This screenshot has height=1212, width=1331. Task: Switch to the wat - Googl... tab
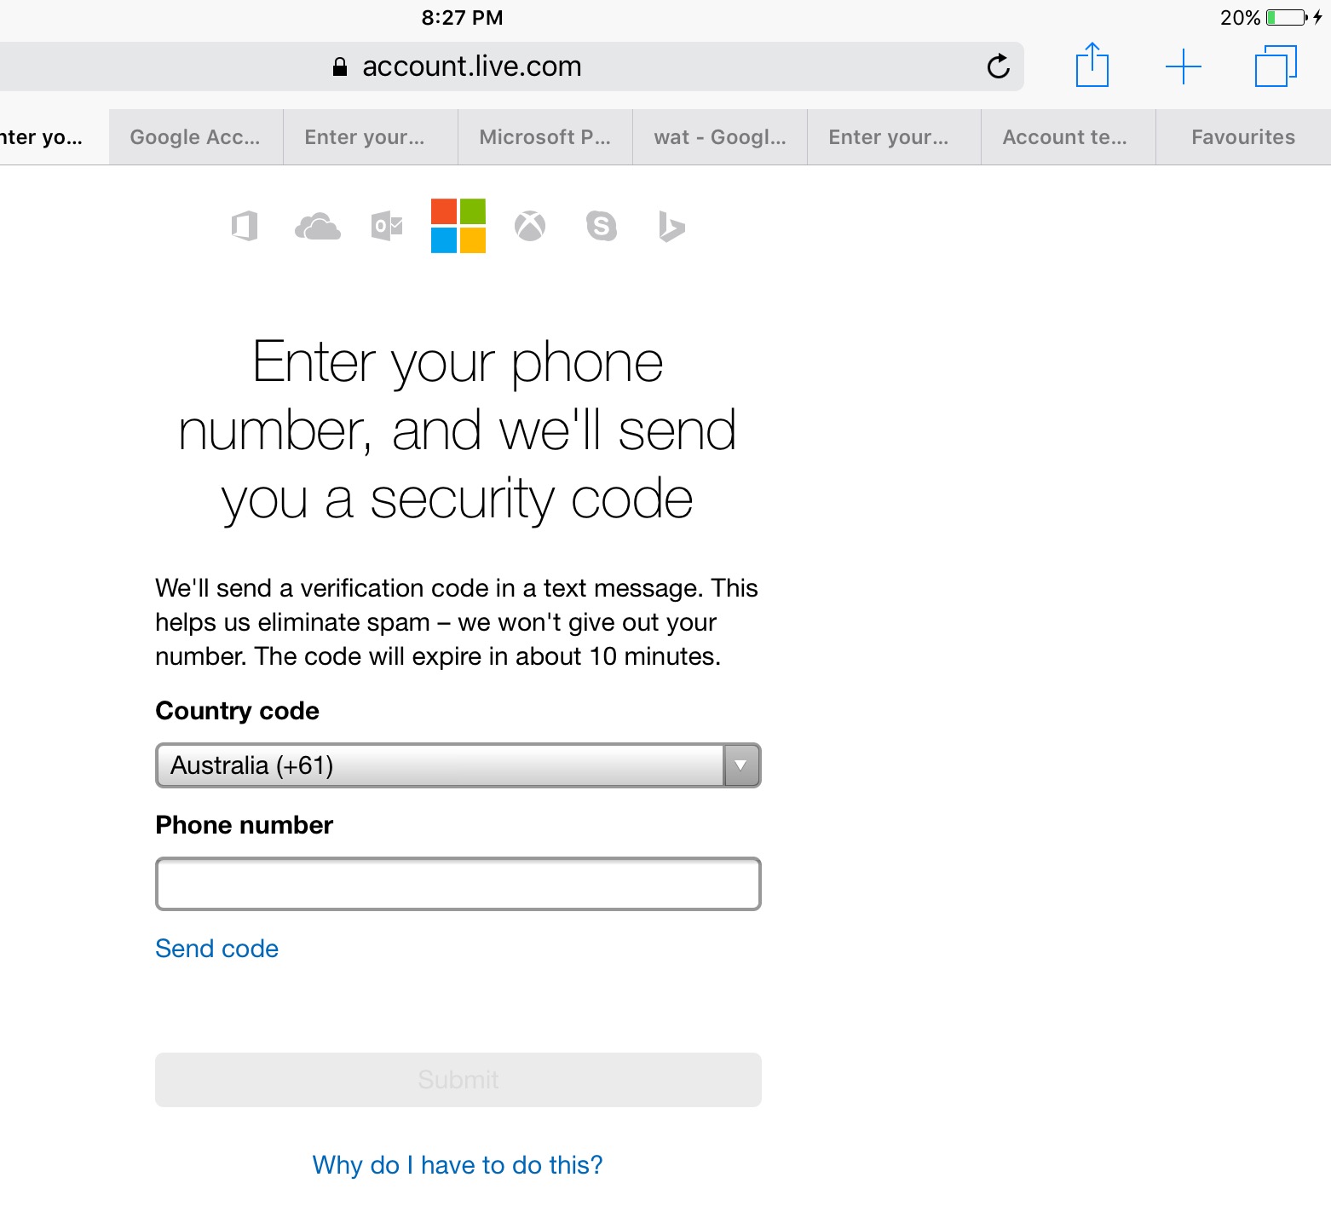tap(720, 137)
